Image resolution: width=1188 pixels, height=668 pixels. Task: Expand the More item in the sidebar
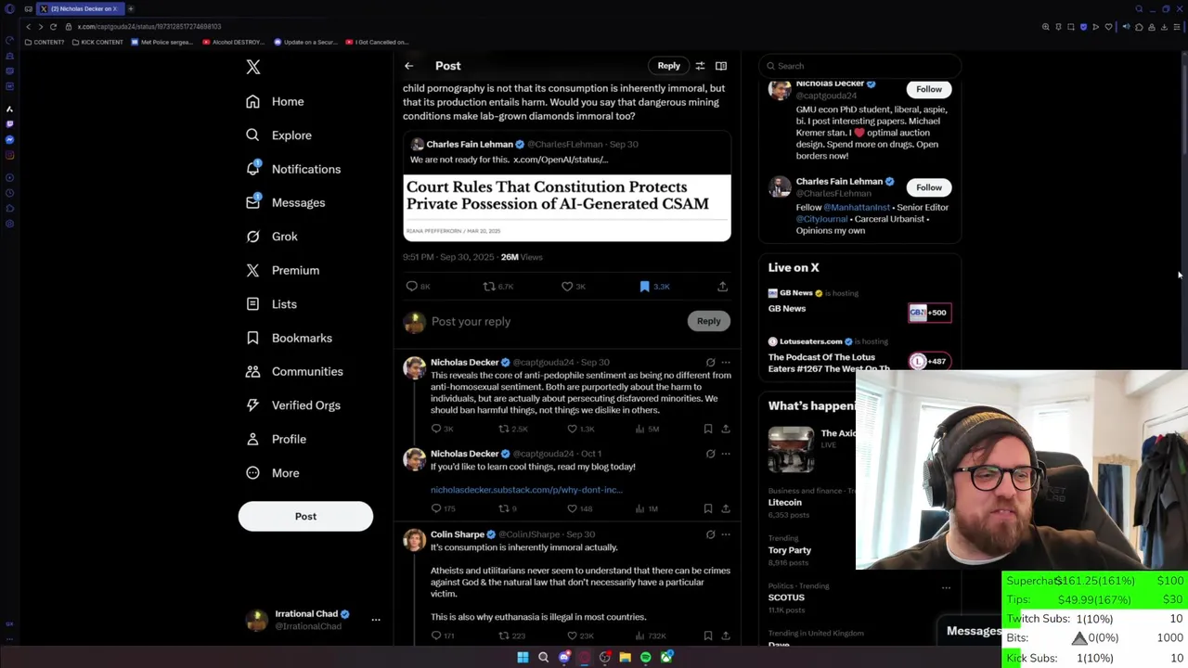272,473
